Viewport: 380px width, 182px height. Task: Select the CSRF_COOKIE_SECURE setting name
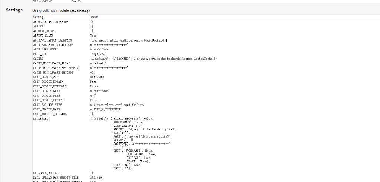click(48, 100)
